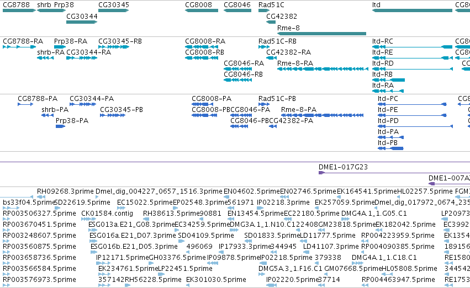Select EST RP004463947.5prime
Screen dimensions: 470x288
click(x=365, y=285)
